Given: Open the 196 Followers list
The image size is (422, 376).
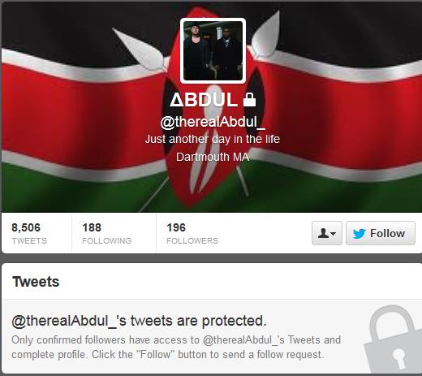Looking at the screenshot, I should pyautogui.click(x=192, y=233).
